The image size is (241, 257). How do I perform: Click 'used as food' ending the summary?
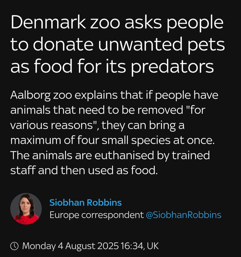tap(123, 170)
